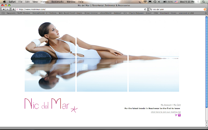
Task: Open the search magnifier dropdown in search field
Action: coord(151,9)
